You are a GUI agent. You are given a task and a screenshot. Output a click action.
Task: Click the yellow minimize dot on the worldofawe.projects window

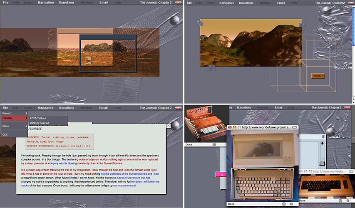(235, 127)
